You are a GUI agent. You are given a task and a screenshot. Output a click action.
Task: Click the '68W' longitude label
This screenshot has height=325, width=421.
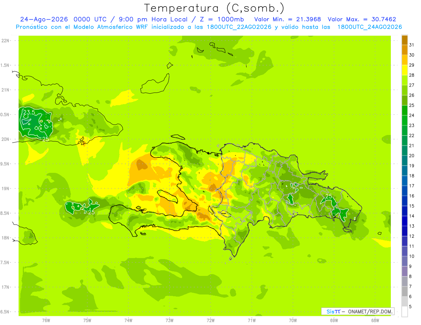coord(375,320)
